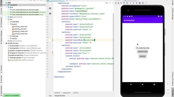The height and width of the screenshot is (97, 174).
Task: Tap the phone's Home navigation button
Action: pyautogui.click(x=142, y=84)
